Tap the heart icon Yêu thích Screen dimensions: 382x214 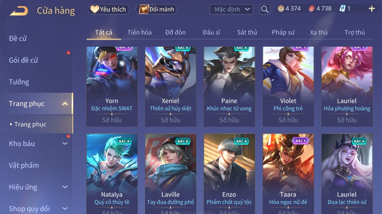tap(95, 9)
